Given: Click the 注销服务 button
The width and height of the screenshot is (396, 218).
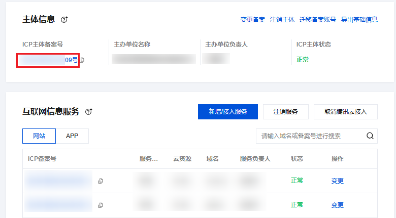Looking at the screenshot, I should tap(286, 112).
